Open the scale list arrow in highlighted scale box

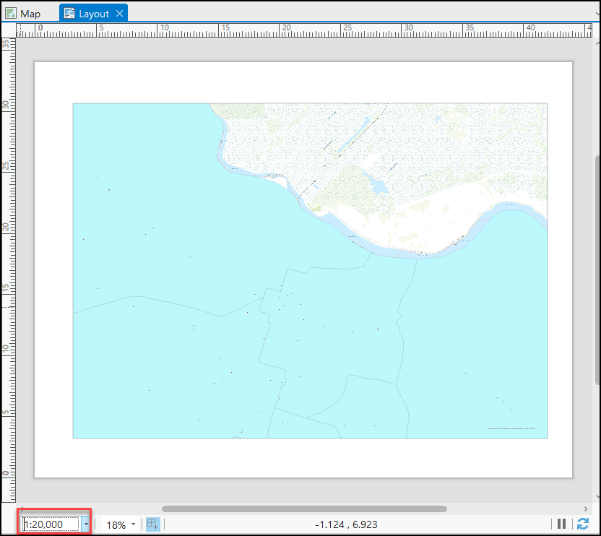pyautogui.click(x=86, y=524)
